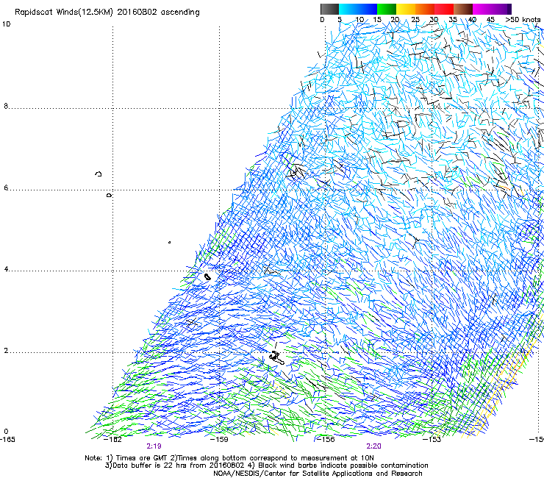The image size is (544, 478).
Task: Click 'NOAA/NESDIS/Center for Satellite Applications and Research' credit
Action: (x=318, y=474)
